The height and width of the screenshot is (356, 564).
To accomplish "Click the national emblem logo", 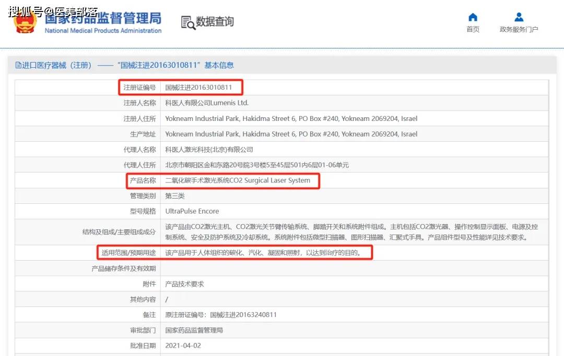I will [25, 22].
